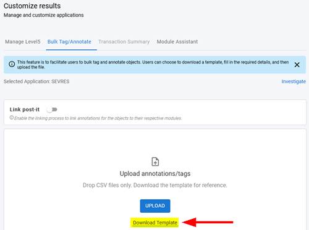Click the red arrow annotation
The width and height of the screenshot is (309, 230).
(x=208, y=222)
